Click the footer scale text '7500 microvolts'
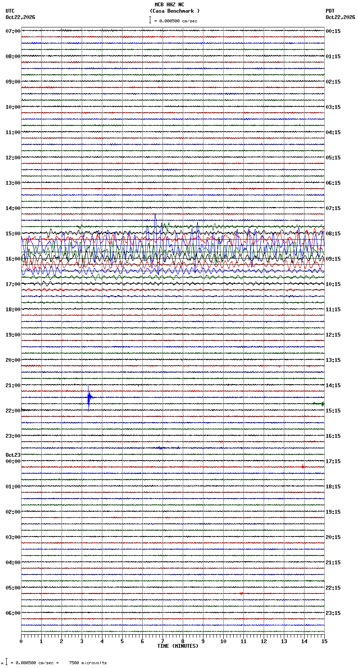 click(x=88, y=663)
